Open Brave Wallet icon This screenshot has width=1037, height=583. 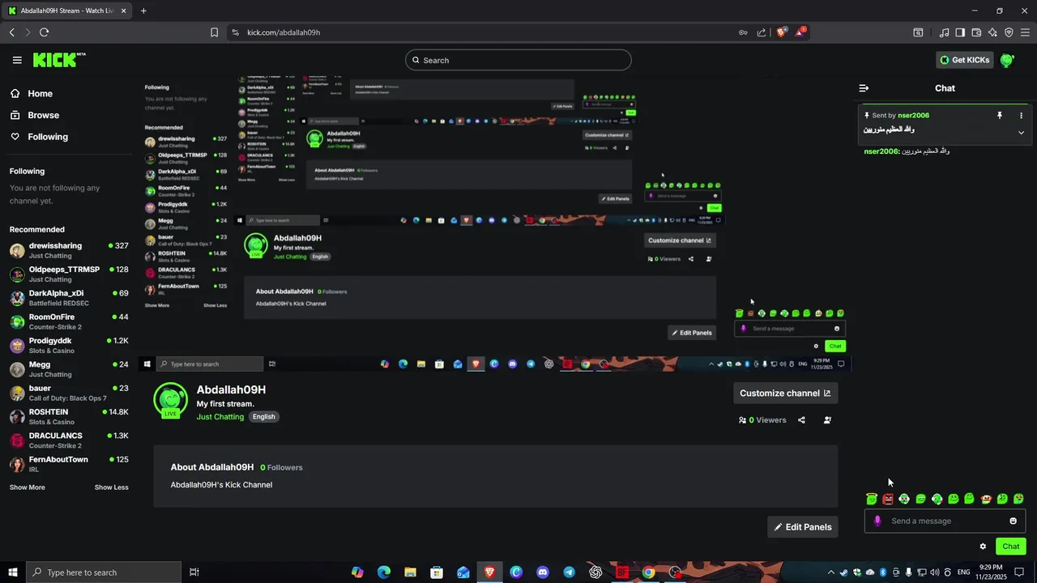click(976, 32)
